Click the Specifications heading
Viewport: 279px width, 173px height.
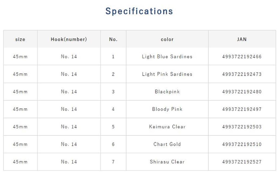(139, 11)
